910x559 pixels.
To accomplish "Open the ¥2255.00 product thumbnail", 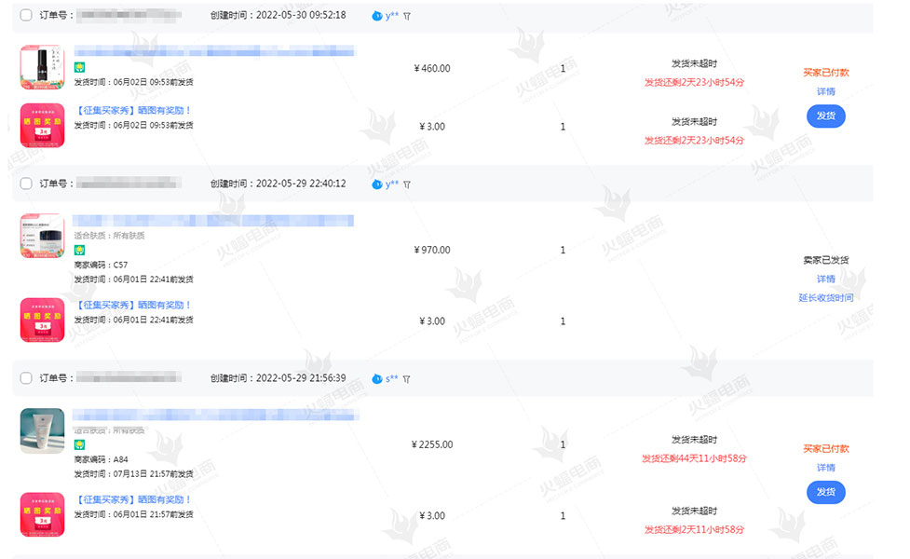I will coord(42,430).
